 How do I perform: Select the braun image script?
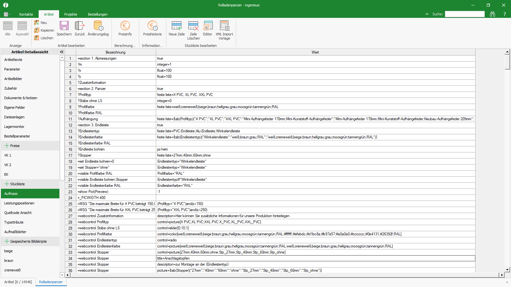click(30, 261)
